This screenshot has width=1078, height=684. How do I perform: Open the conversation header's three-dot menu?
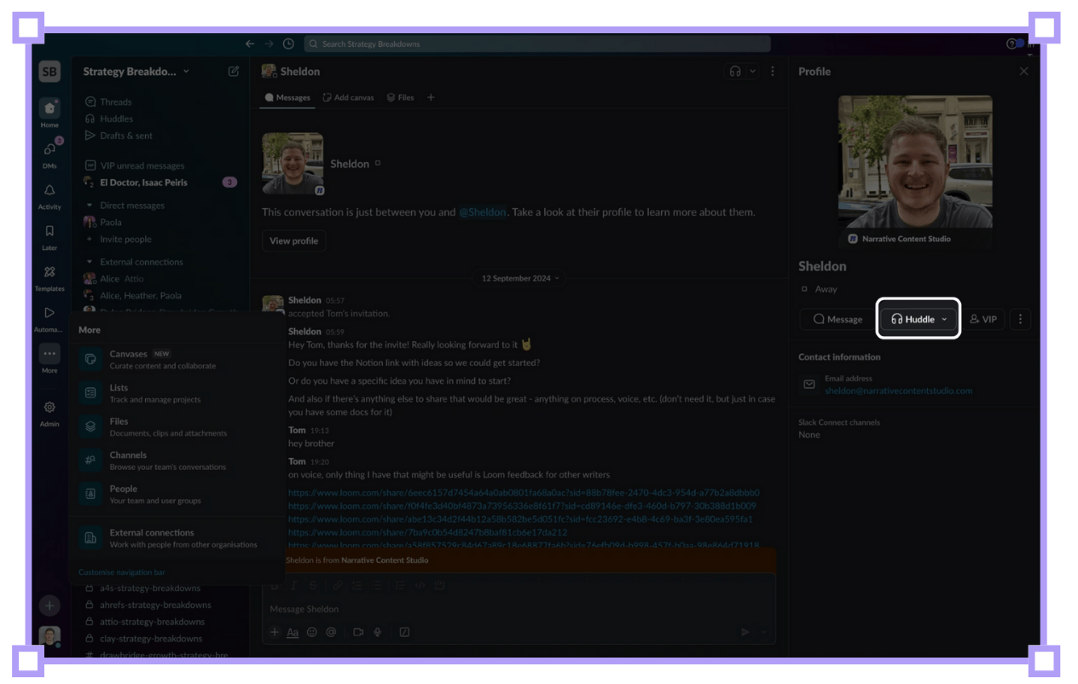[773, 72]
